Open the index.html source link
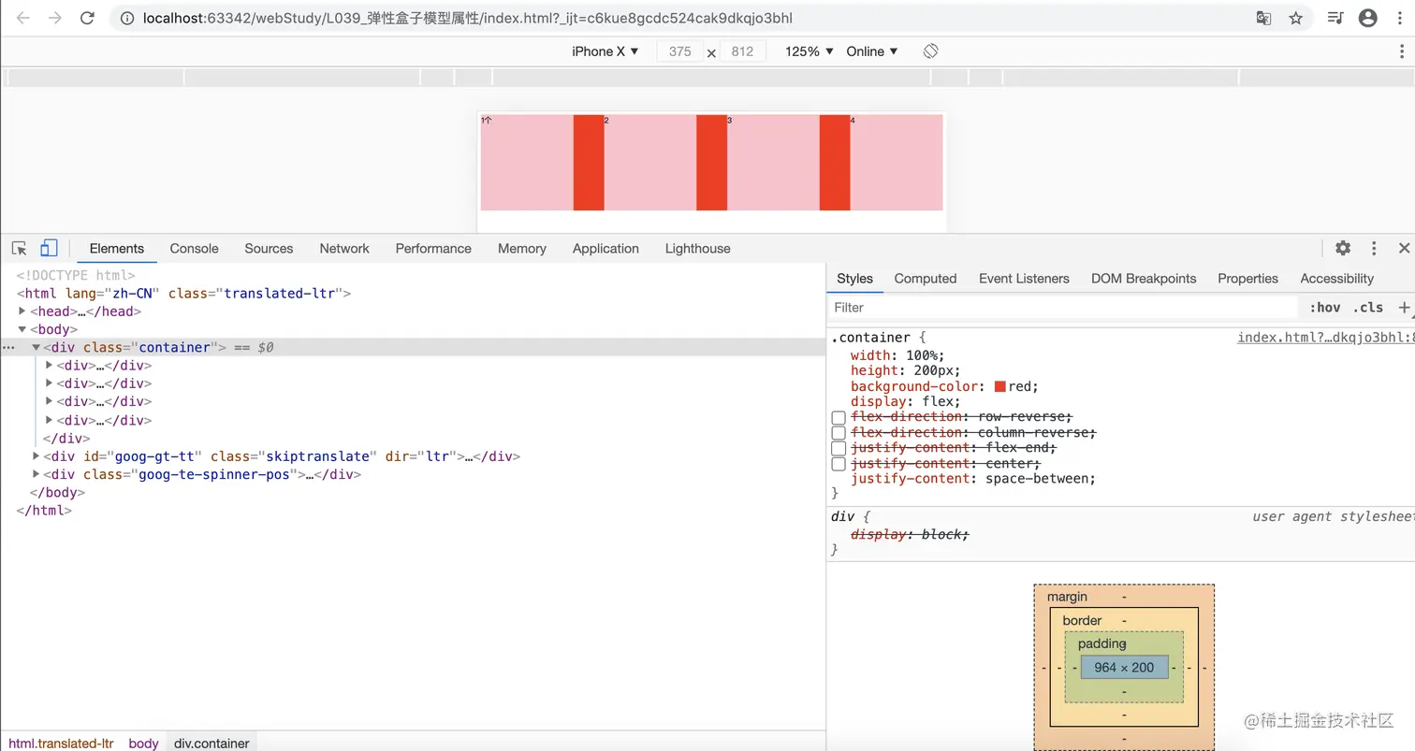The image size is (1415, 751). 1326,338
